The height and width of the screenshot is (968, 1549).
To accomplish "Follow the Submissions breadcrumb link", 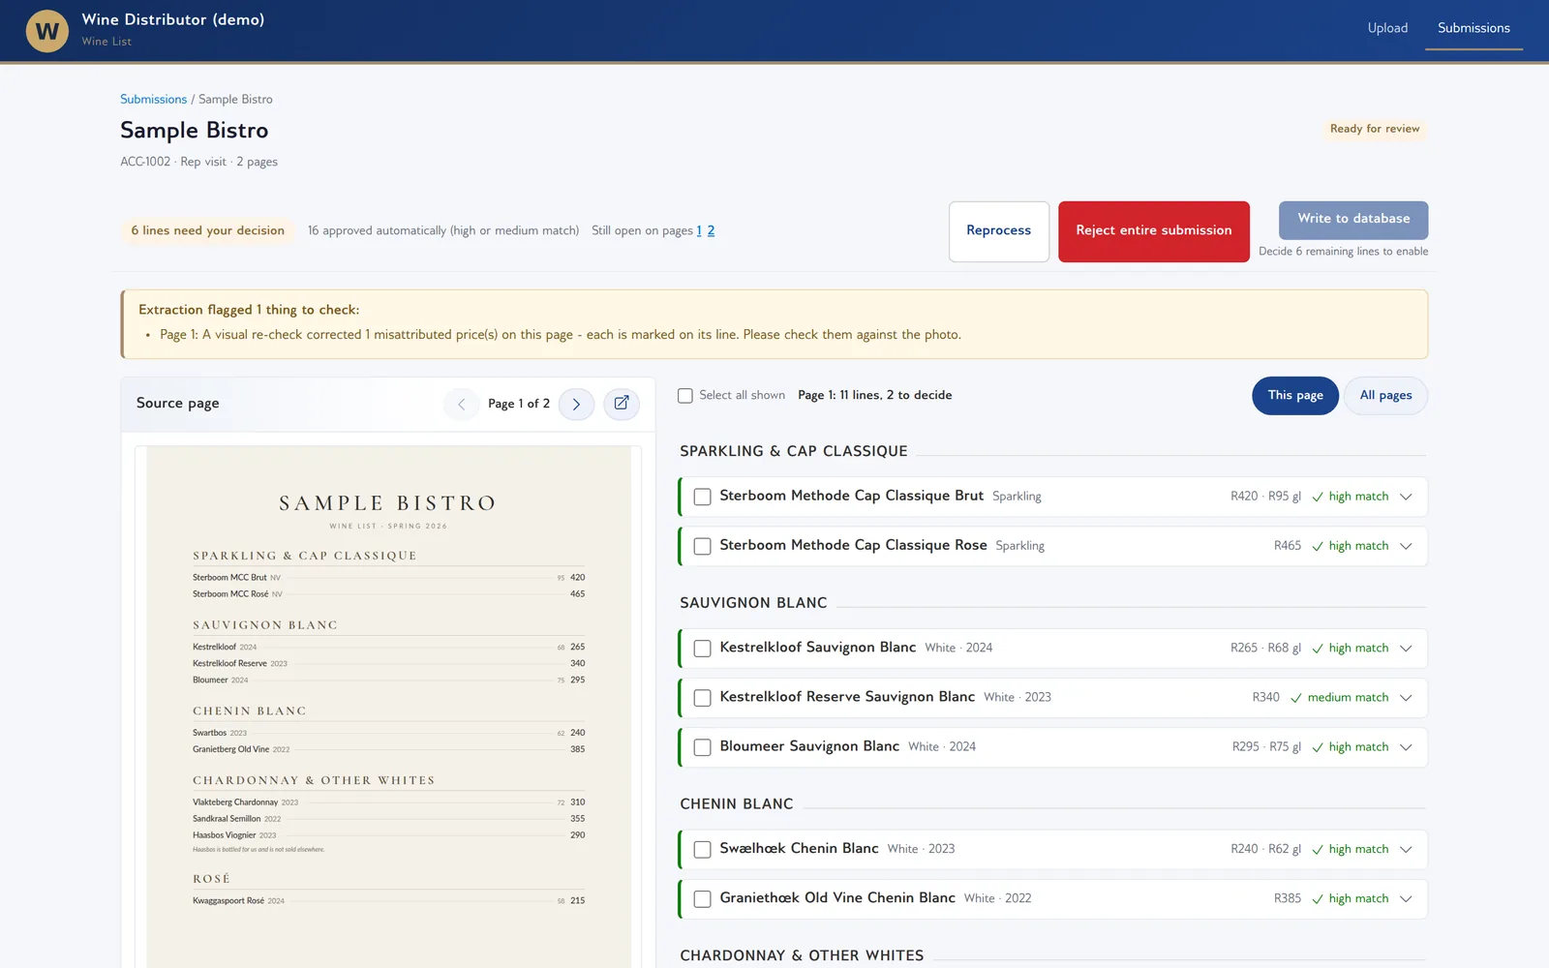I will coord(153,100).
